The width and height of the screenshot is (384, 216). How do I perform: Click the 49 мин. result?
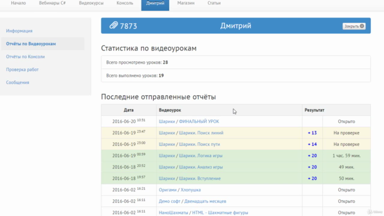347,167
